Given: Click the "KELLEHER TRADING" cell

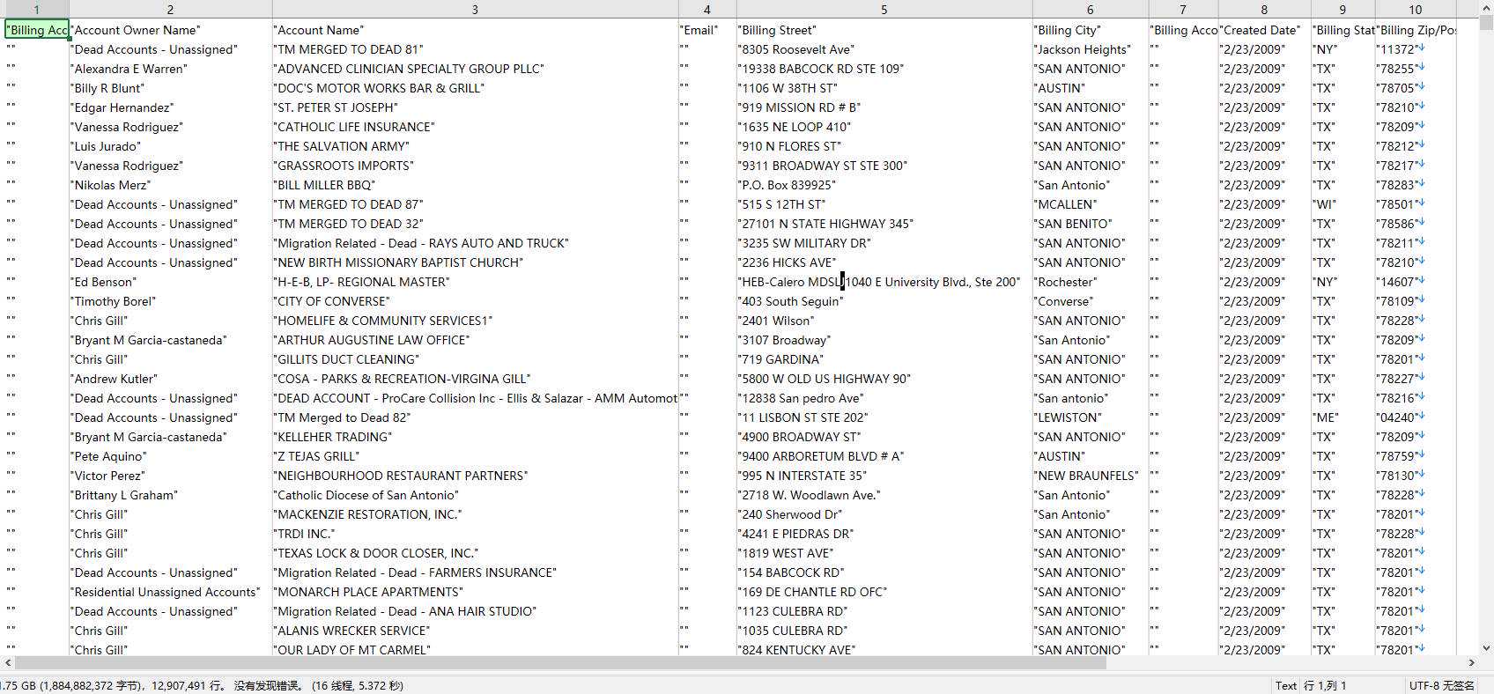Looking at the screenshot, I should pyautogui.click(x=475, y=437).
